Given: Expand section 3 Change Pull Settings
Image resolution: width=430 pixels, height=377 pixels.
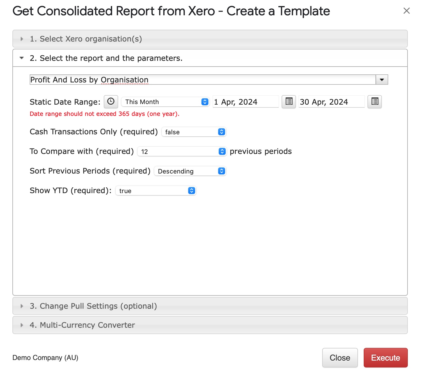Looking at the screenshot, I should click(93, 306).
